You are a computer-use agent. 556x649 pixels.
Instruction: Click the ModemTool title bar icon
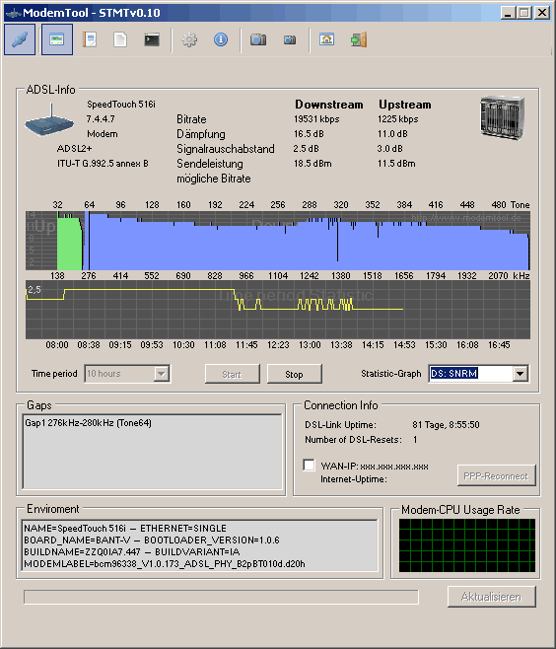(13, 13)
